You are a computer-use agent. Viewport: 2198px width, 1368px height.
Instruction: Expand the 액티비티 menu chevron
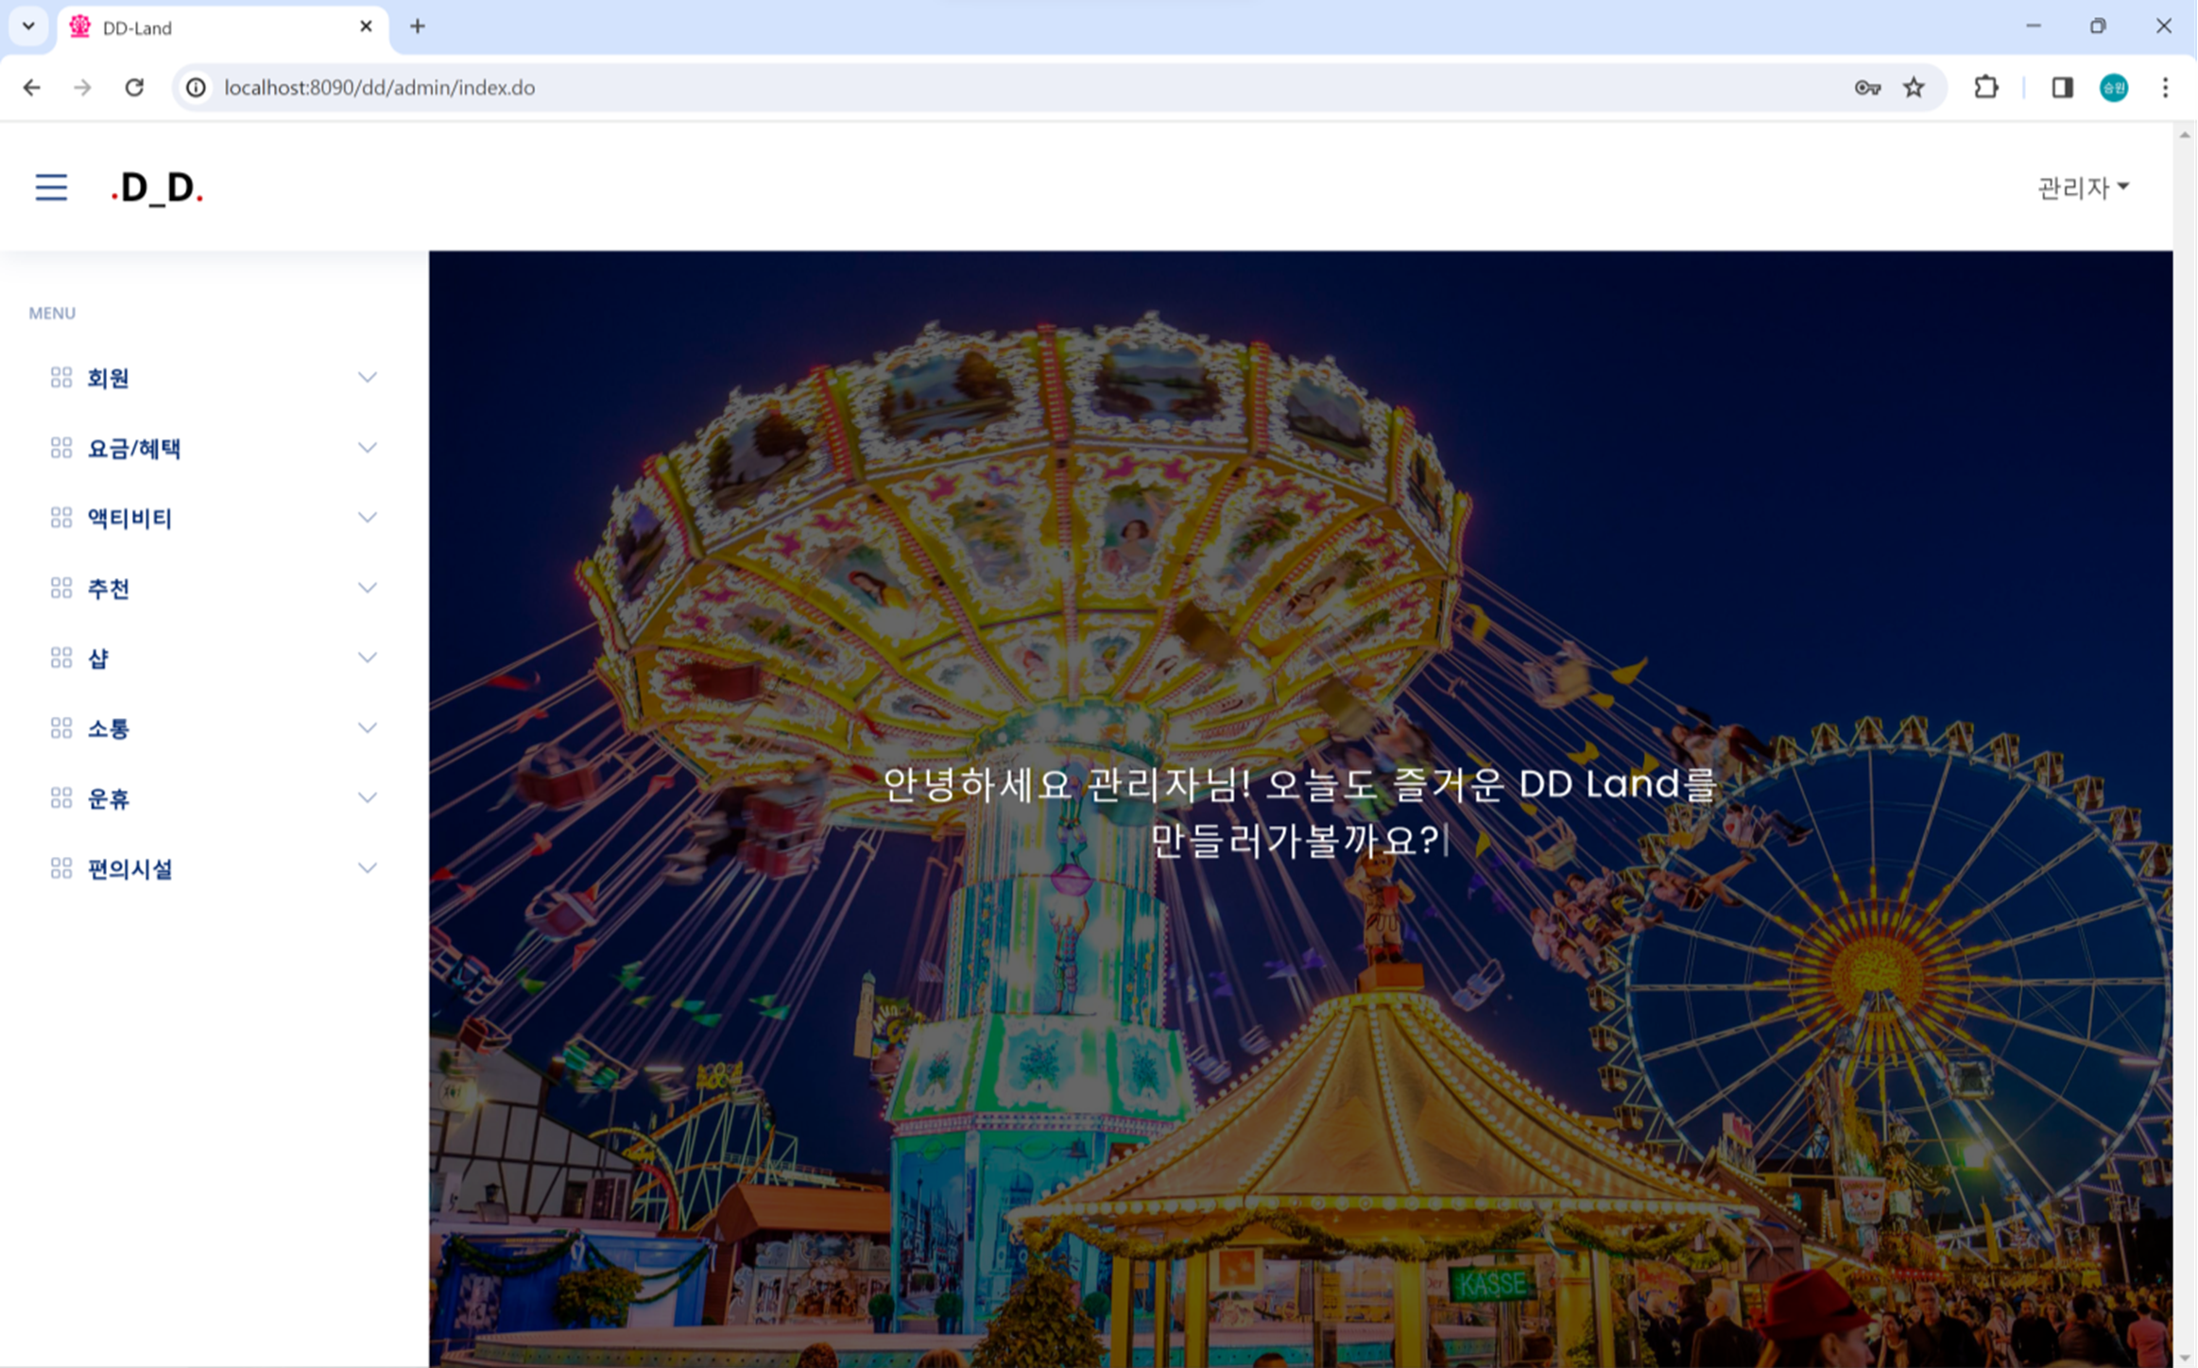pyautogui.click(x=368, y=518)
